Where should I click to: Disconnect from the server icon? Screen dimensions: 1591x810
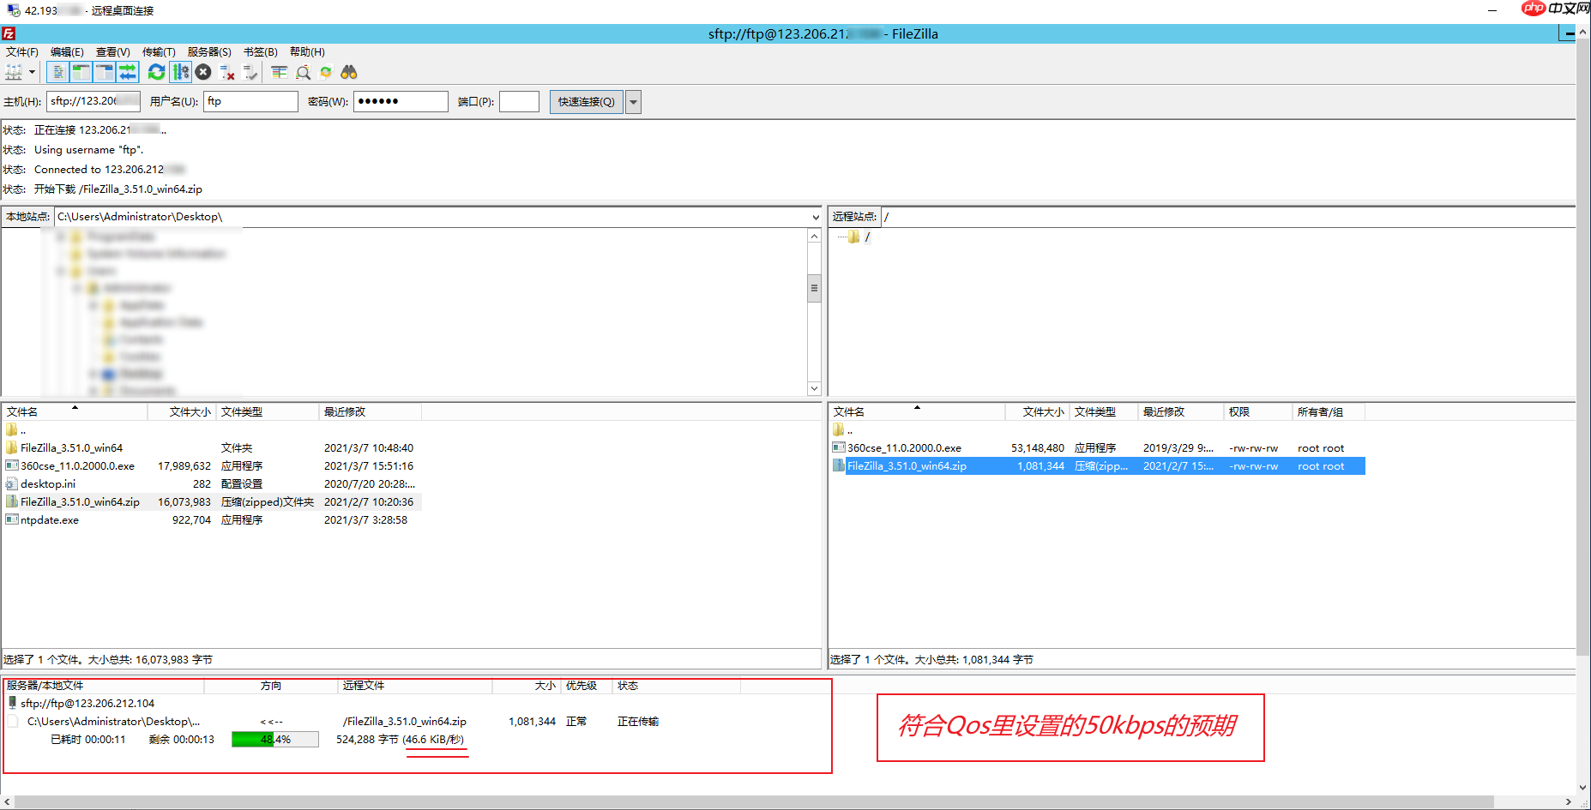point(226,72)
